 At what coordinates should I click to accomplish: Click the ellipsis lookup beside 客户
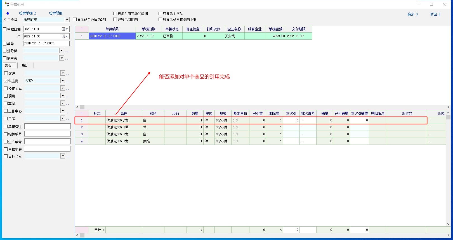coord(68,74)
